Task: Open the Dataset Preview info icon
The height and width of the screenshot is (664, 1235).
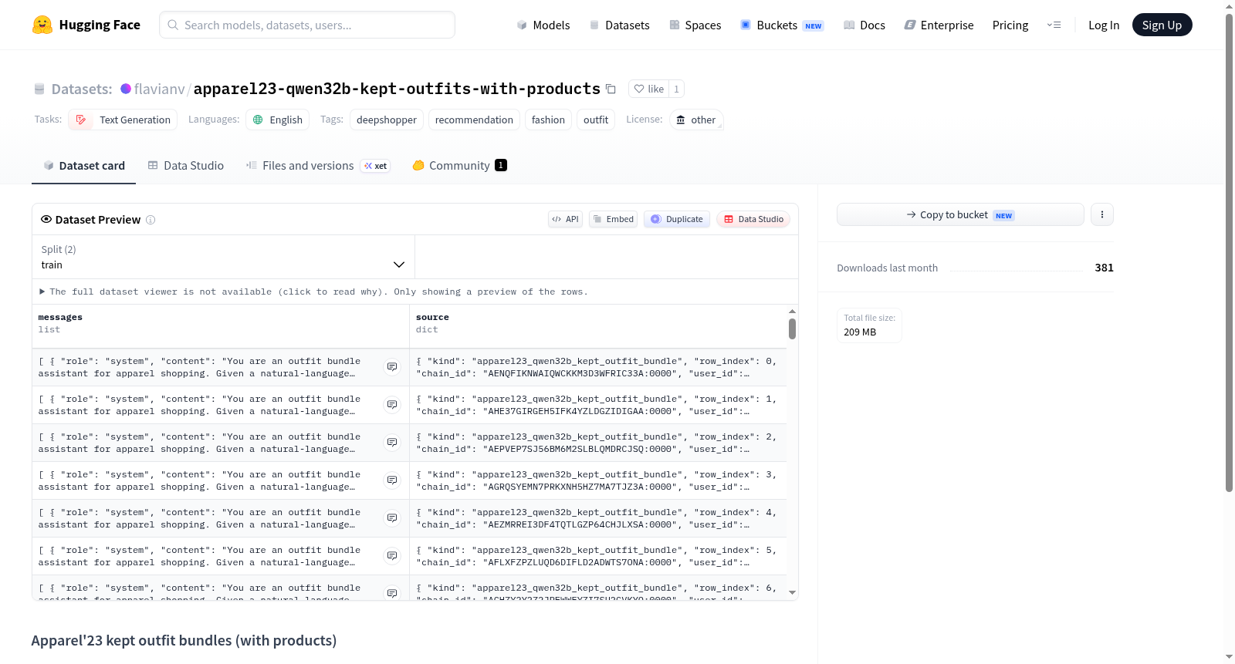Action: click(x=151, y=220)
